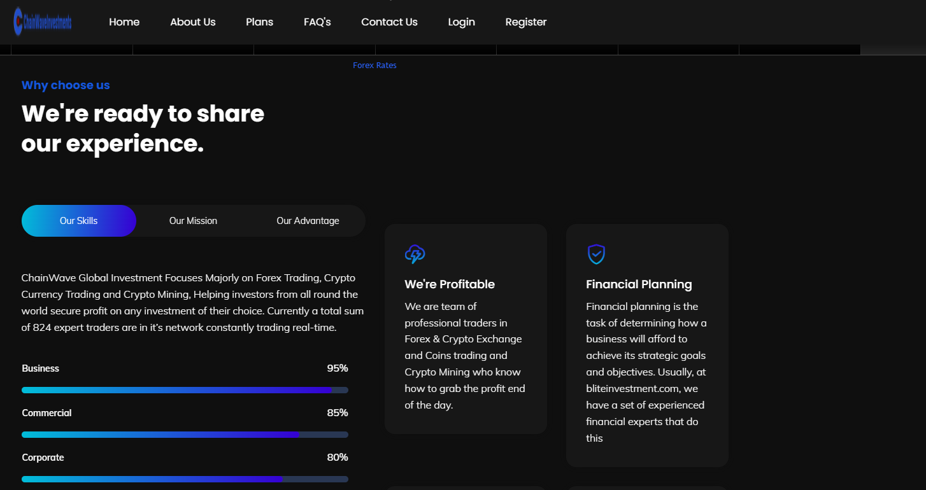This screenshot has width=926, height=490.
Task: Click the shield checkmark icon above Financial Planning
Action: [595, 255]
